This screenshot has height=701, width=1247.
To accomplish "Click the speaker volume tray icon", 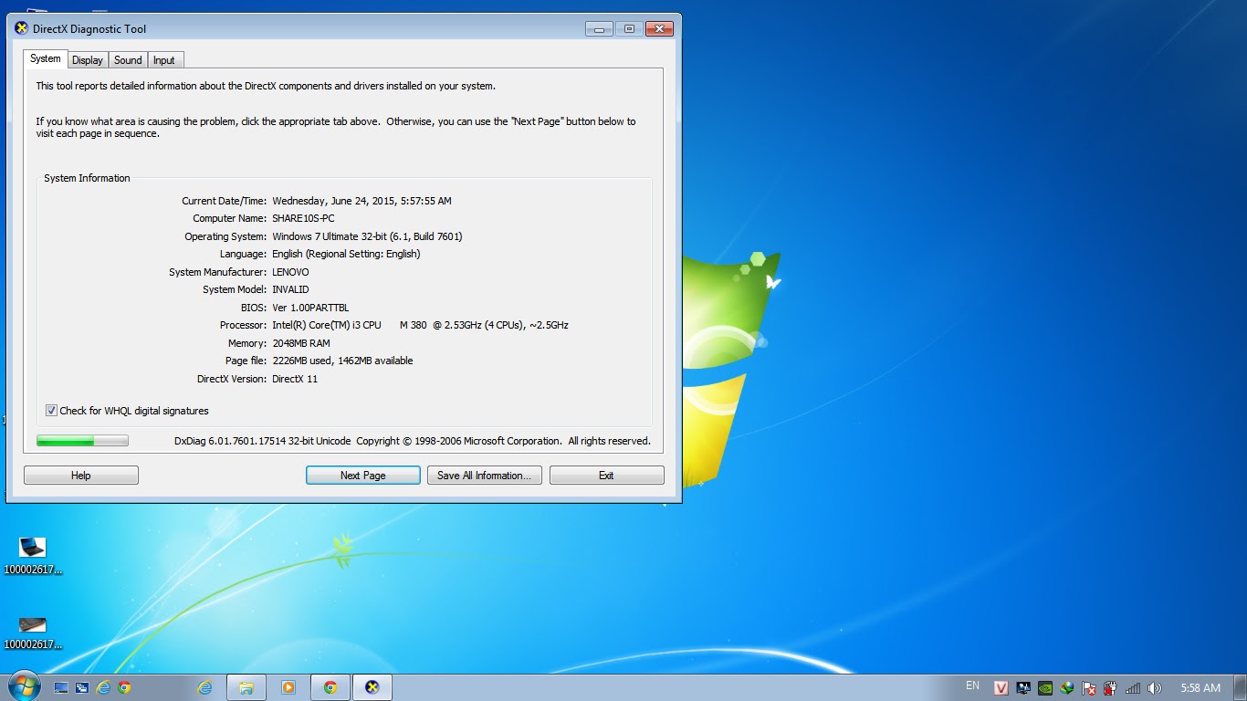I will tap(1155, 688).
